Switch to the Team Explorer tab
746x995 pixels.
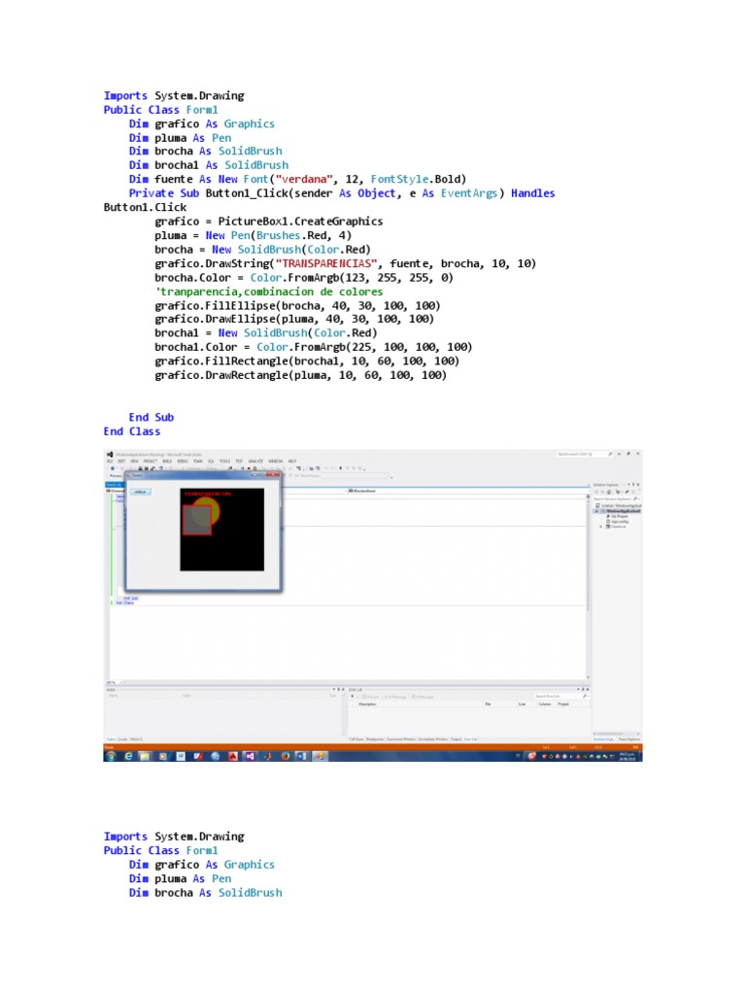[629, 739]
